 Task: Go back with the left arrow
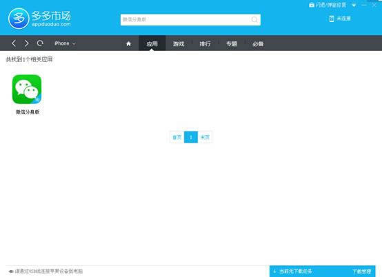coord(14,43)
